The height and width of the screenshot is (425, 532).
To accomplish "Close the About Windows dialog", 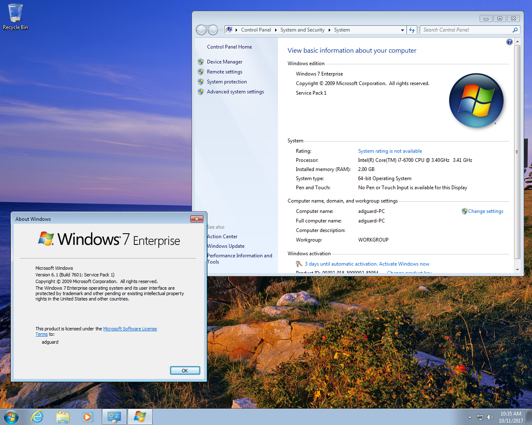I will point(197,219).
